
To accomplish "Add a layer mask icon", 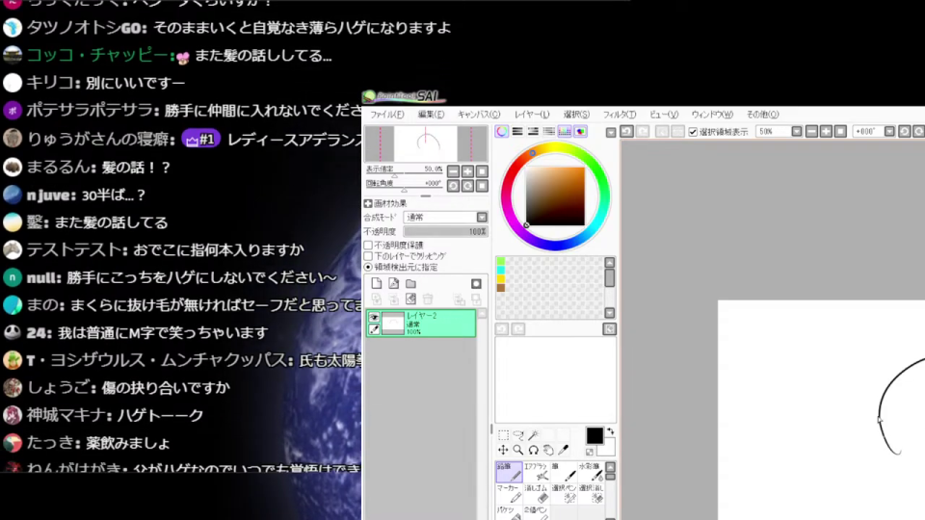I will tap(476, 283).
